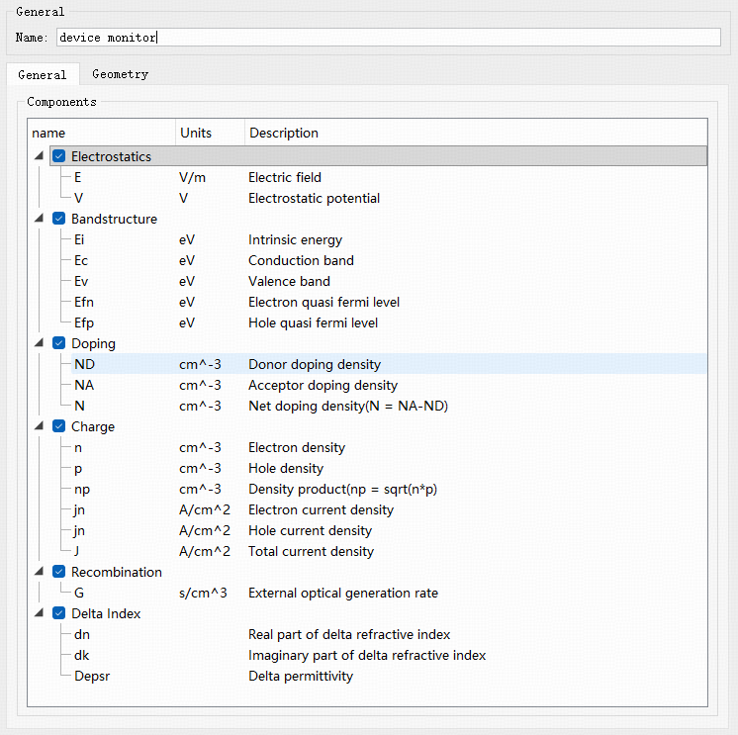This screenshot has height=735, width=738.
Task: Switch to the Geometry tab
Action: [x=120, y=74]
